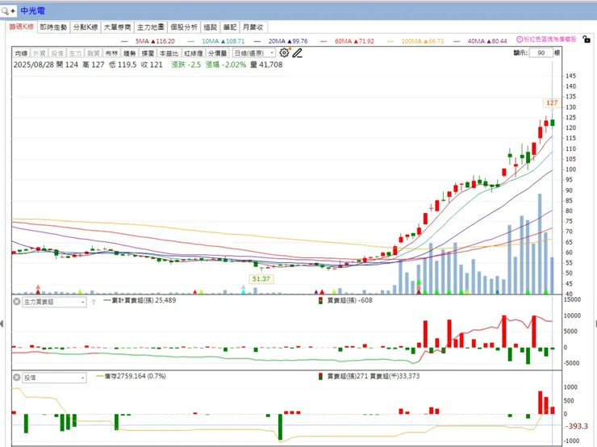Switch to 筆記 tab
Screen dimensions: 597x447
(x=230, y=27)
